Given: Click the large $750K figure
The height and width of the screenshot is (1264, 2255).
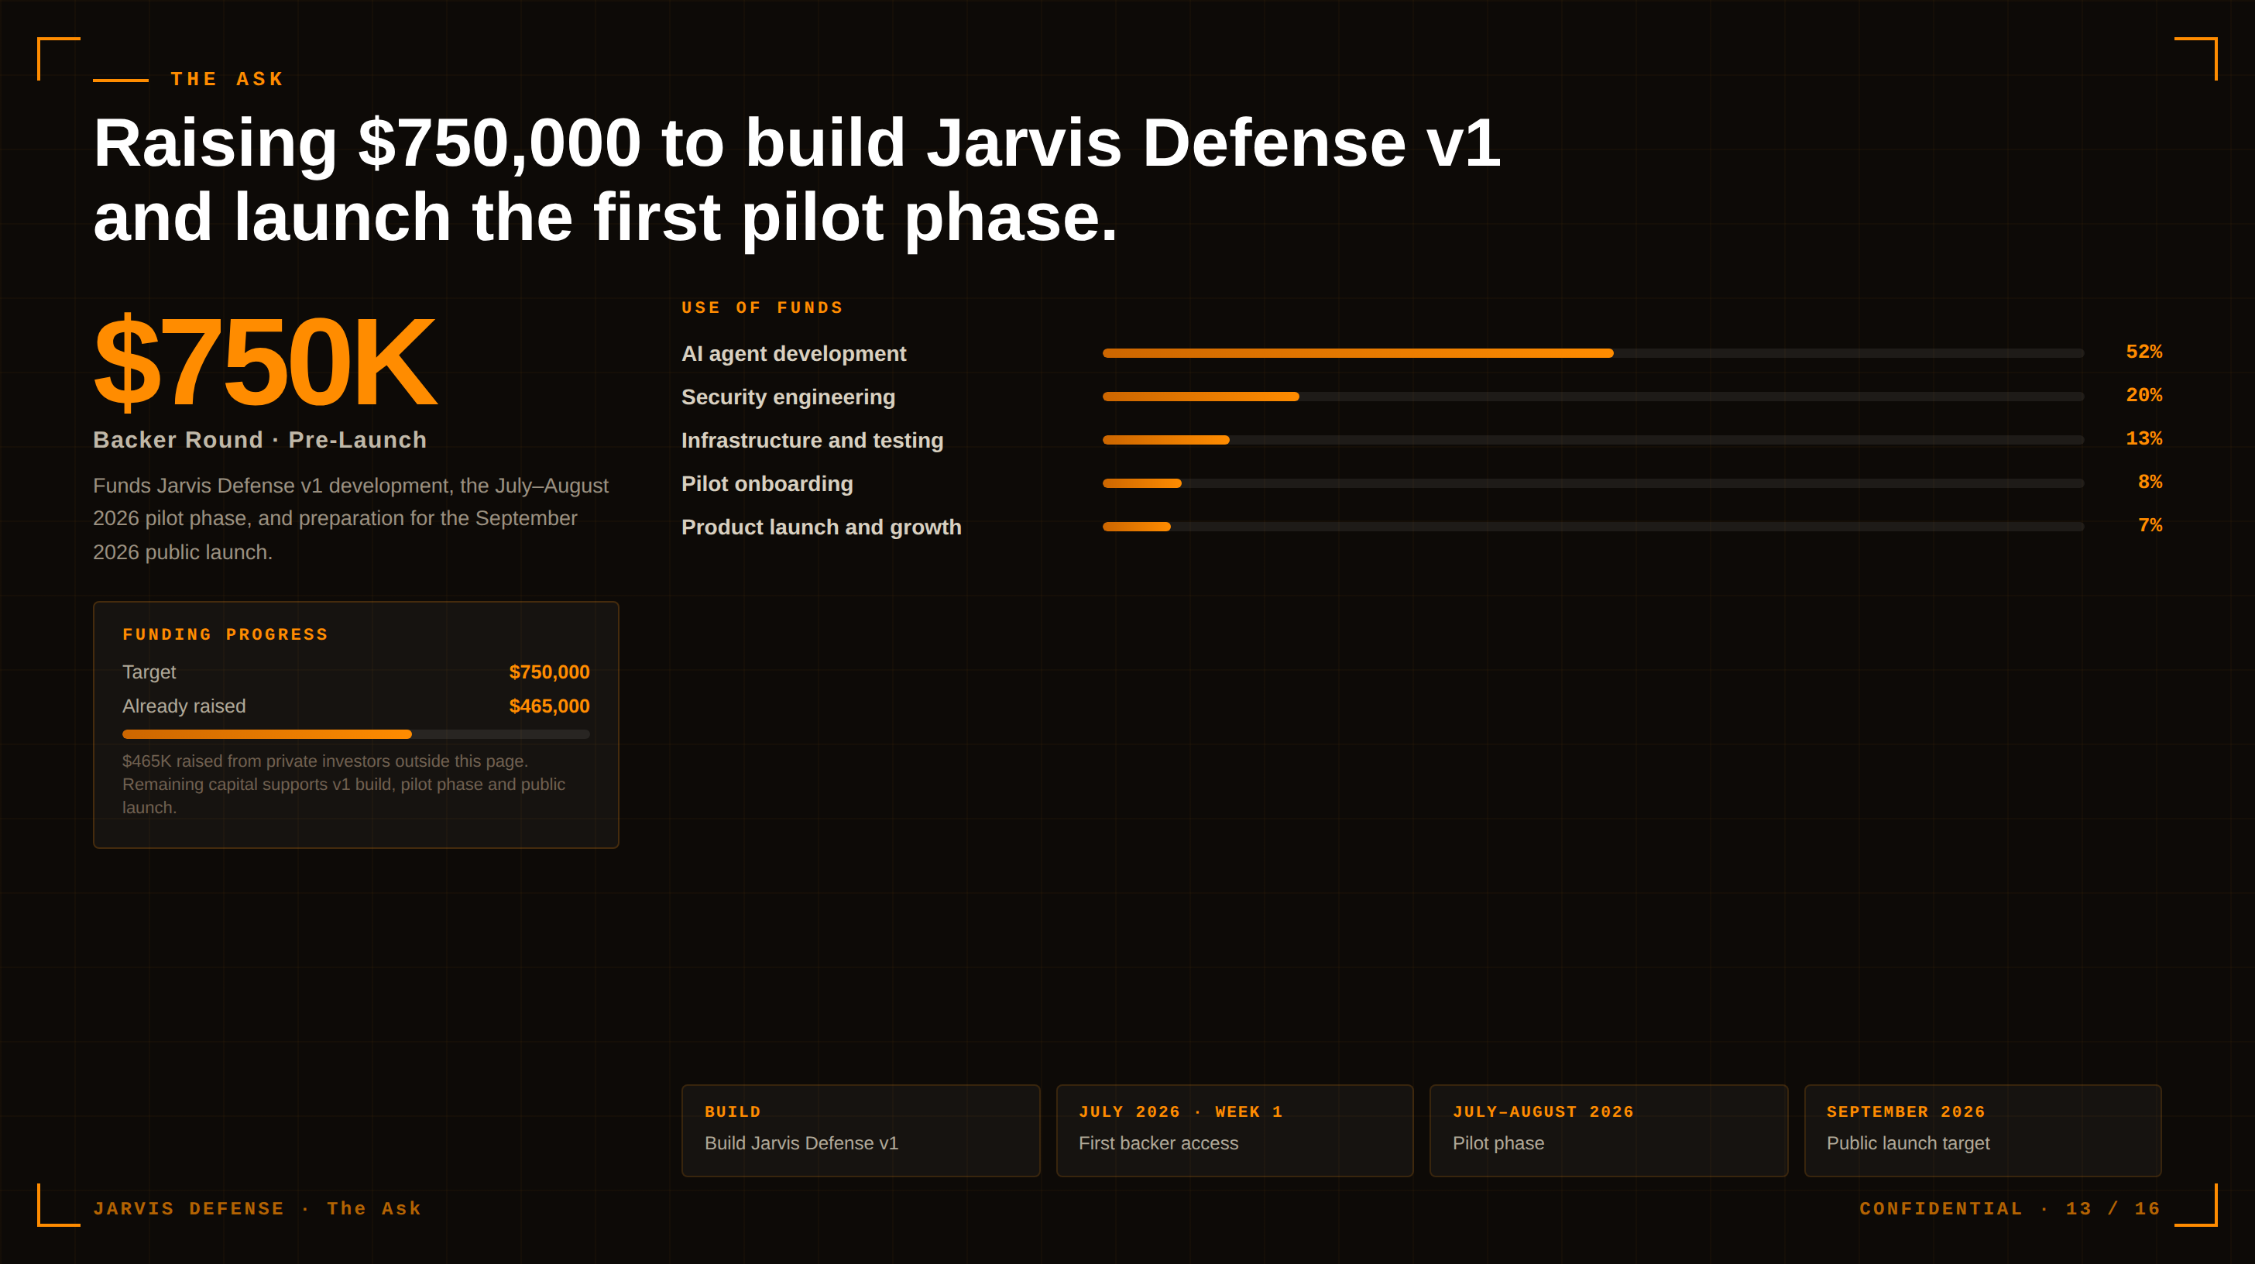Looking at the screenshot, I should [263, 362].
